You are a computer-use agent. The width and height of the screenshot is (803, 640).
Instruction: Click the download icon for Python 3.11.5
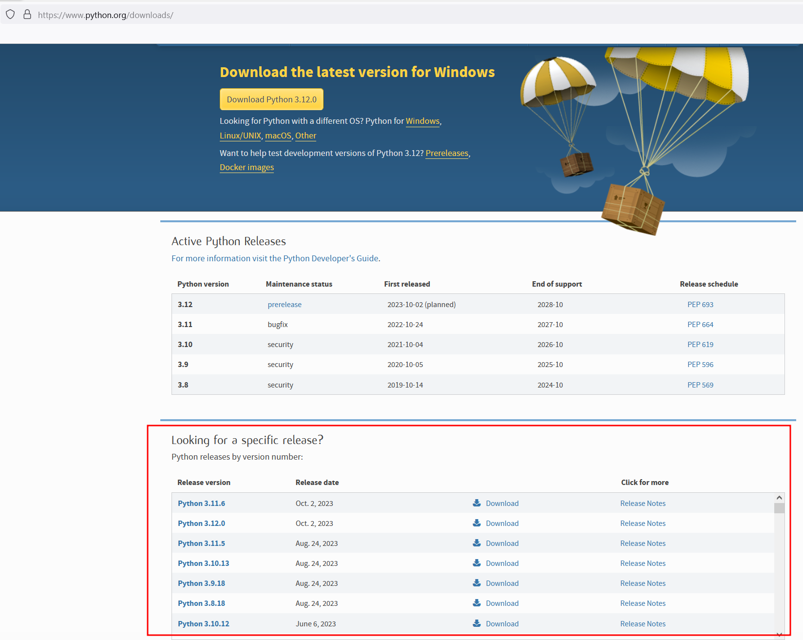(x=477, y=543)
